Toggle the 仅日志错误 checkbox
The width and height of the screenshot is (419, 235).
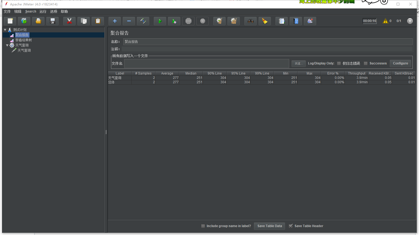(339, 63)
